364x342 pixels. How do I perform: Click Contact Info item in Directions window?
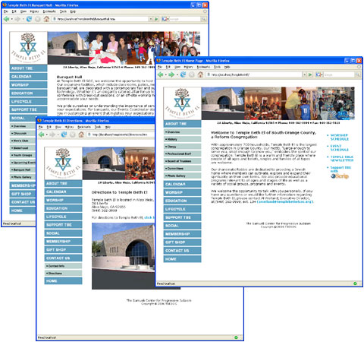coord(63,266)
